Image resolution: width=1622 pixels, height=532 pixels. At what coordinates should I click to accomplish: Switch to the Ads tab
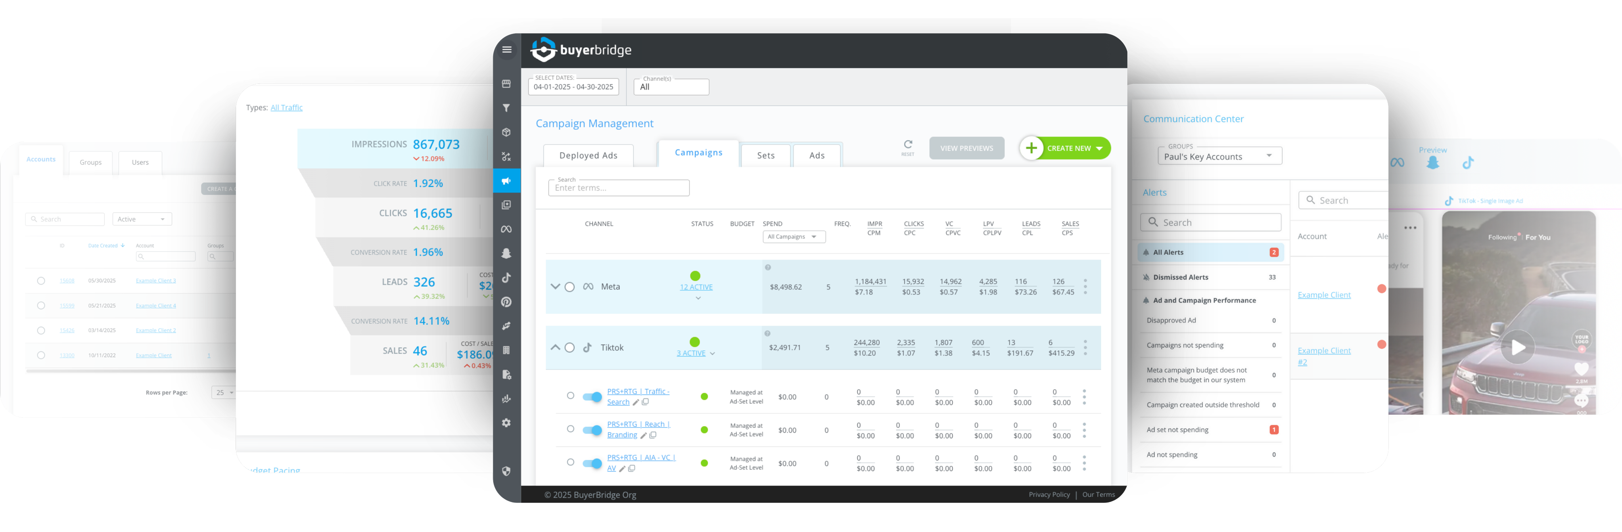tap(817, 155)
